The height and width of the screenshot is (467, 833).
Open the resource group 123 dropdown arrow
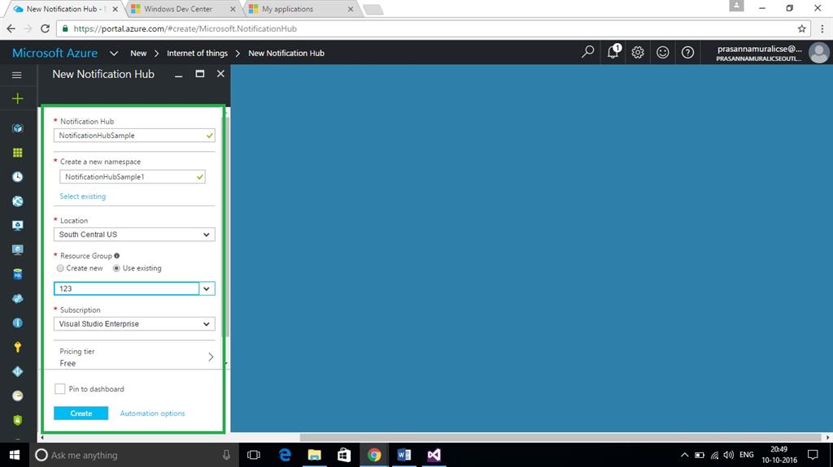click(207, 288)
